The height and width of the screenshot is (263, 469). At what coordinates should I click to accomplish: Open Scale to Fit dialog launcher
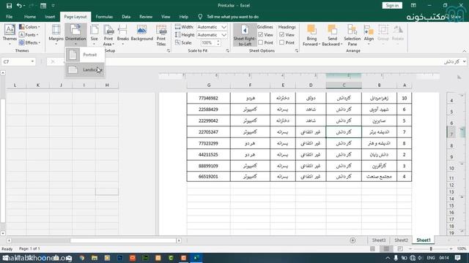(227, 51)
